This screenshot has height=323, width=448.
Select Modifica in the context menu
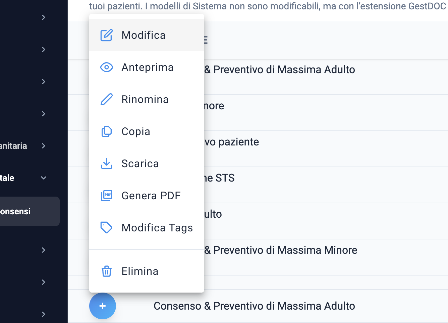click(x=147, y=35)
